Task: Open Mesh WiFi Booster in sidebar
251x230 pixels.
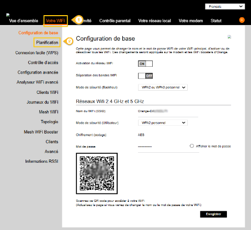Action: pyautogui.click(x=41, y=132)
